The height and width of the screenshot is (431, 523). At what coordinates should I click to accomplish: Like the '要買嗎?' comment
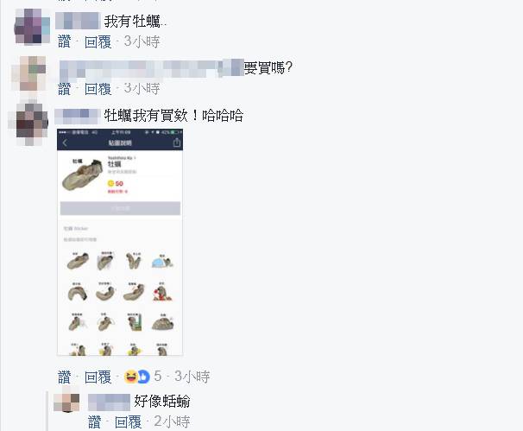click(65, 89)
